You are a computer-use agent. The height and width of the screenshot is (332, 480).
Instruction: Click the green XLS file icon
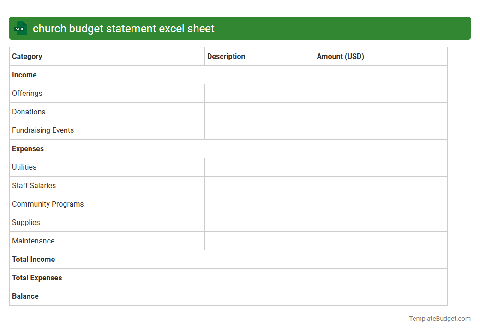click(20, 28)
